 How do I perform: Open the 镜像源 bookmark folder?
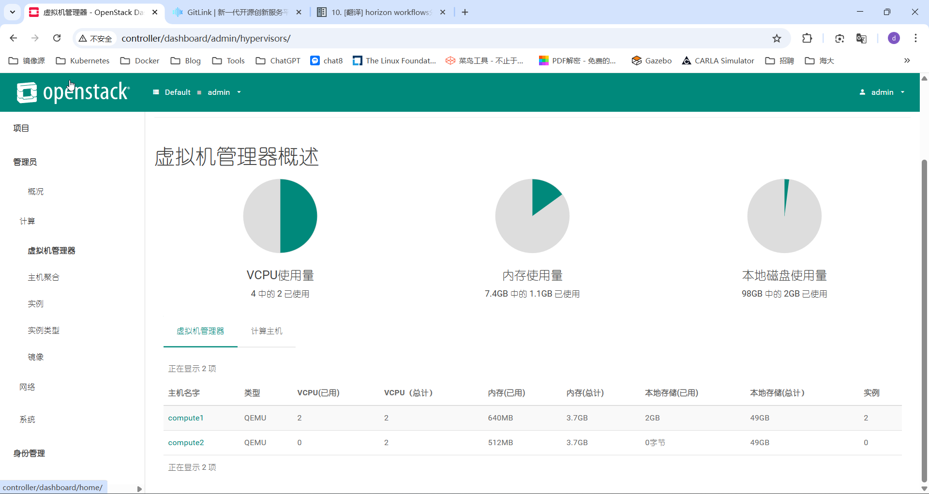(27, 60)
